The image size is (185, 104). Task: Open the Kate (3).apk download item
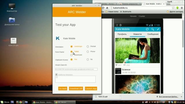tap(107, 97)
